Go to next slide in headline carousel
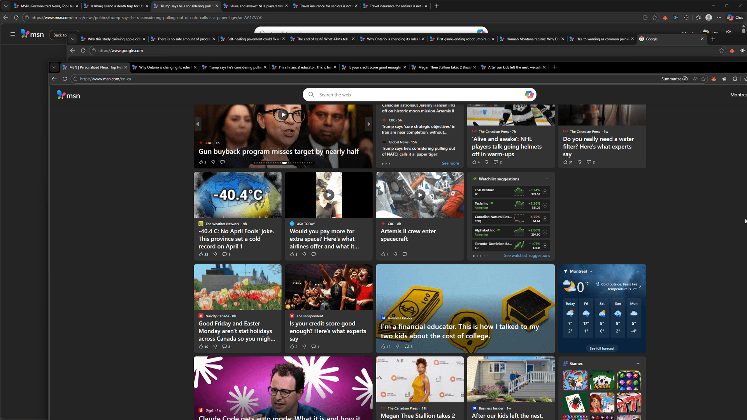This screenshot has height=420, width=747. coord(368,124)
